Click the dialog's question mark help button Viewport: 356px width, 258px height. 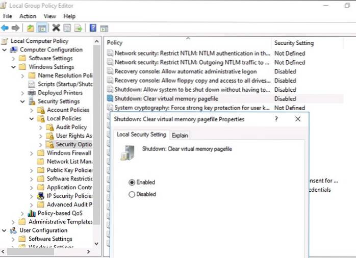[276, 119]
